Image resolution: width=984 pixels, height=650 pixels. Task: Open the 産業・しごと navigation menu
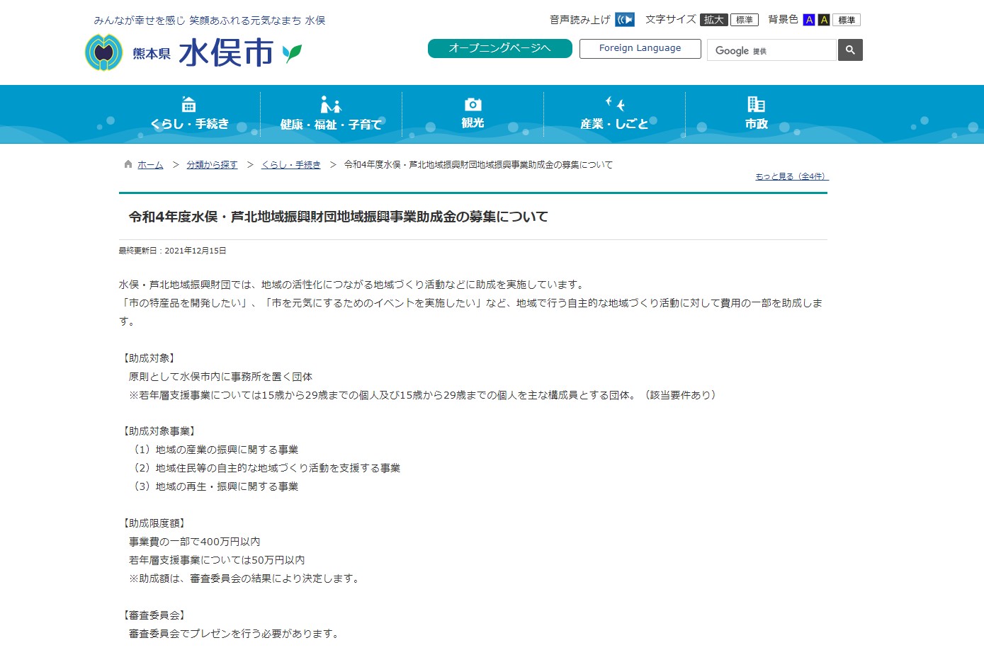[615, 114]
